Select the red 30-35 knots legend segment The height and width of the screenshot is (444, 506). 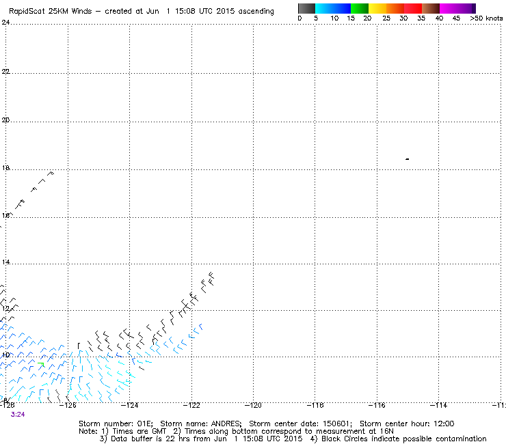[413, 8]
